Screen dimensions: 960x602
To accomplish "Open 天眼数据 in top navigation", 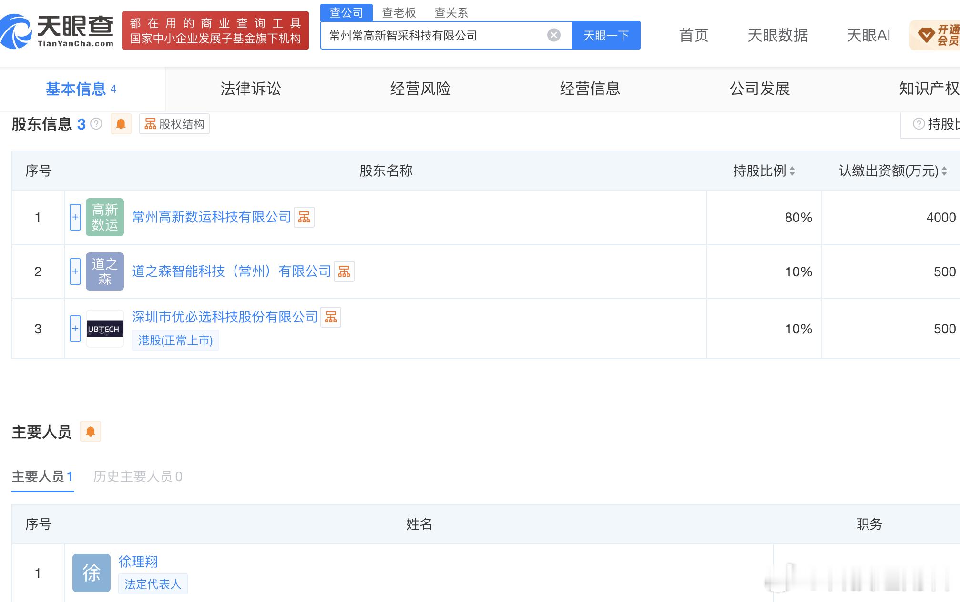I will coord(778,35).
